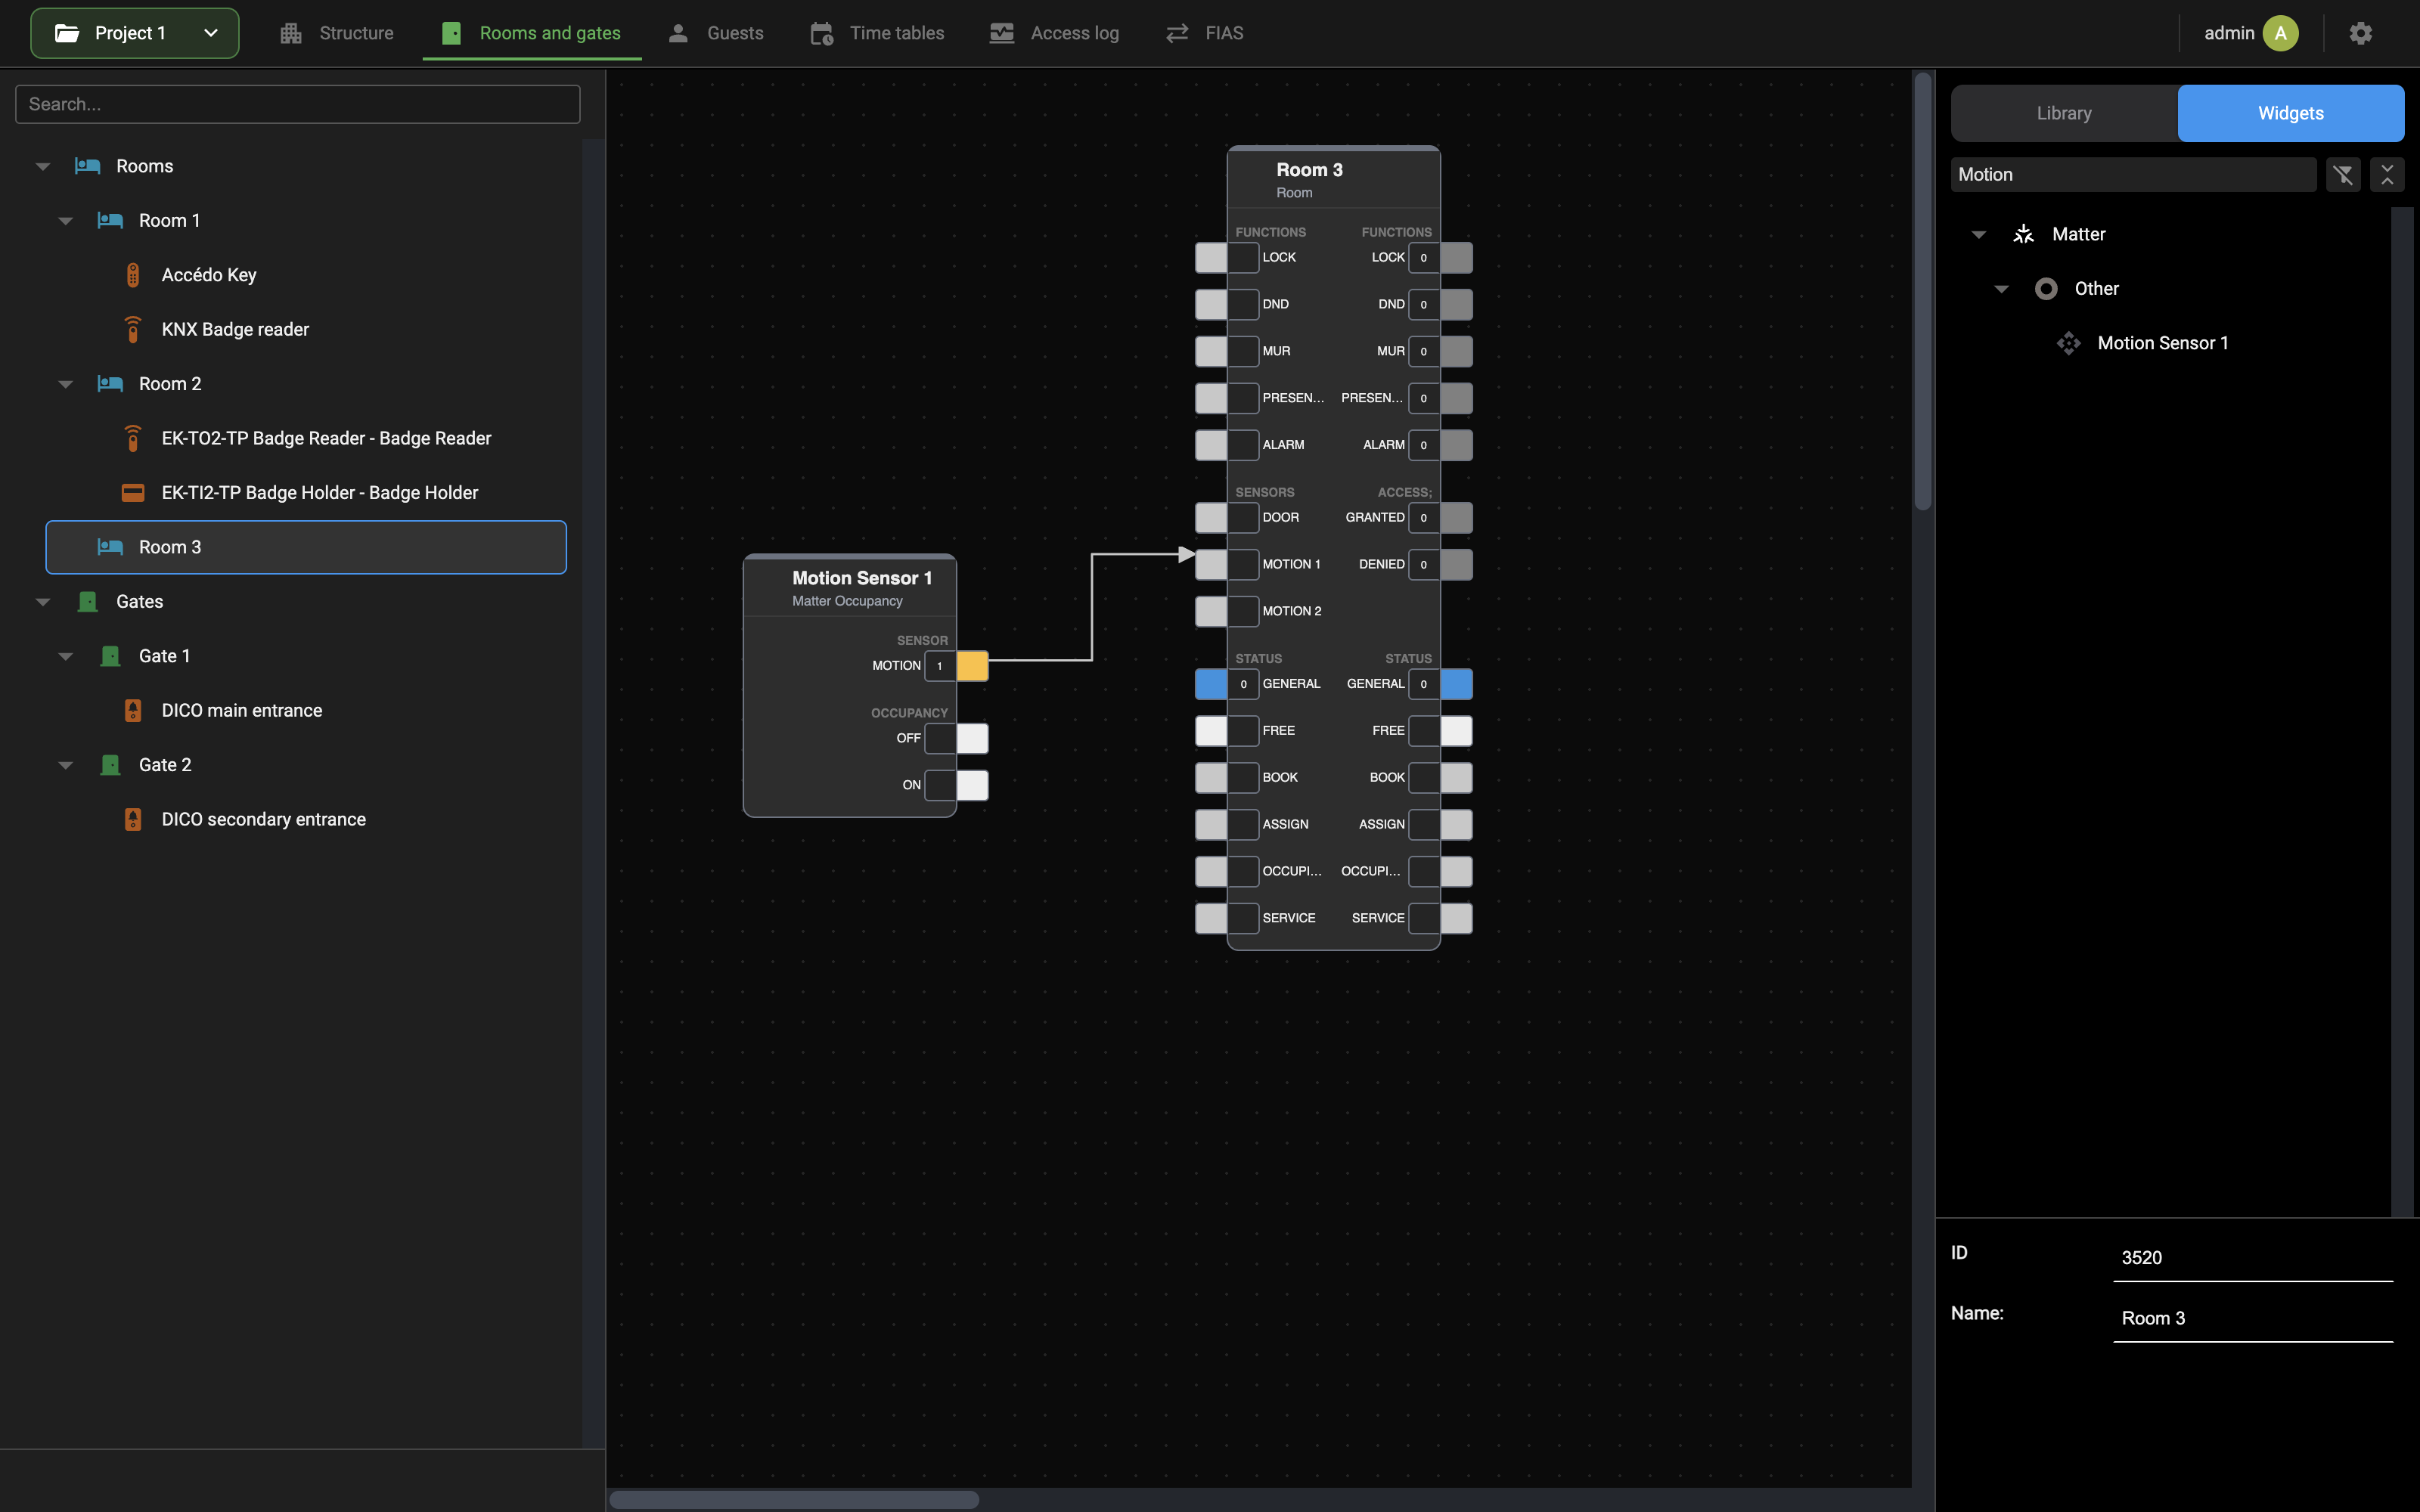The width and height of the screenshot is (2420, 1512).
Task: Clear the widget filter using funnel icon
Action: tap(2343, 175)
